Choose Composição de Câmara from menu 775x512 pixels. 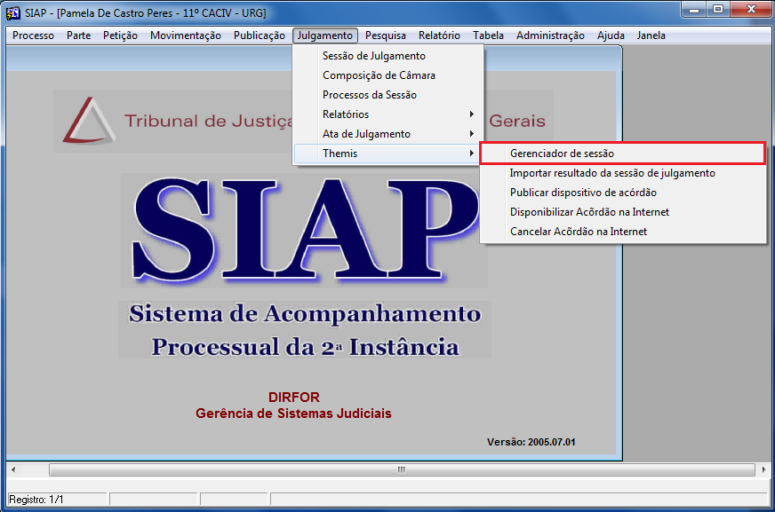[x=387, y=75]
